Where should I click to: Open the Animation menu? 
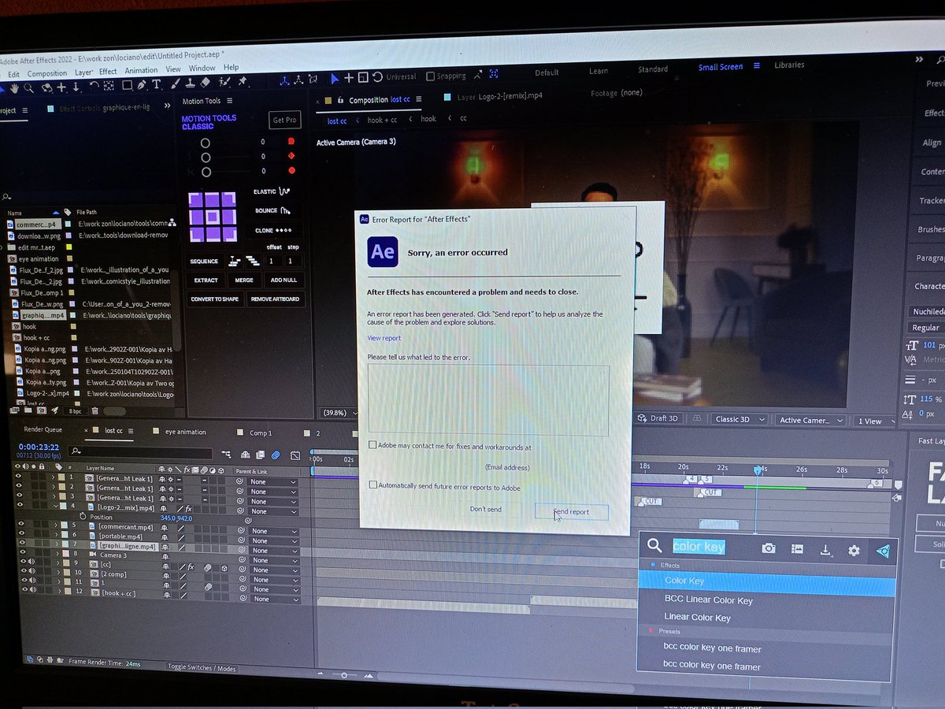(141, 70)
